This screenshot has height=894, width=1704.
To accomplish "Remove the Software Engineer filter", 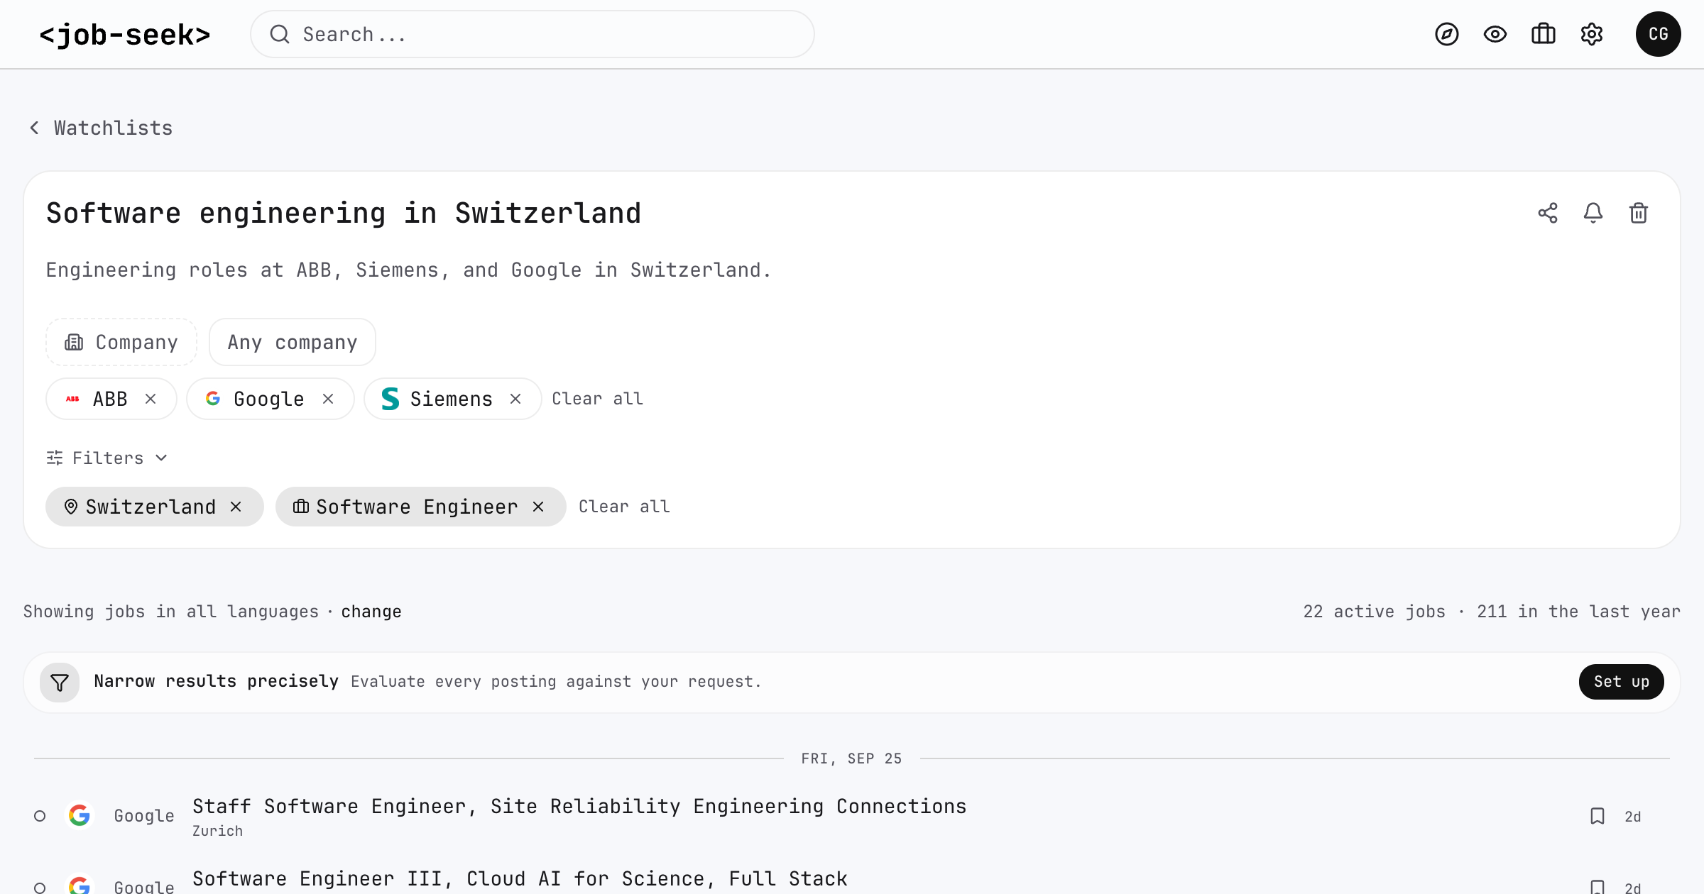I will [538, 507].
